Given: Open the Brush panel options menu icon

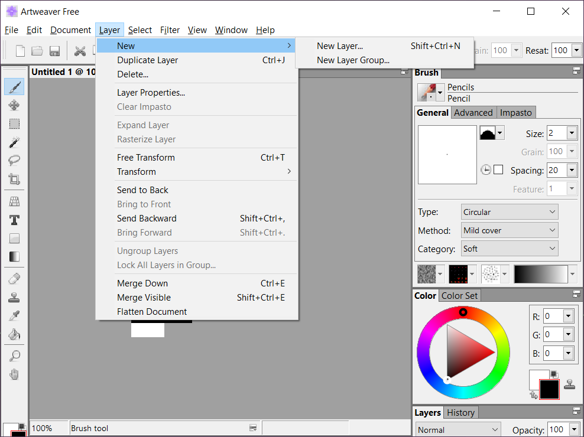Looking at the screenshot, I should click(x=576, y=71).
